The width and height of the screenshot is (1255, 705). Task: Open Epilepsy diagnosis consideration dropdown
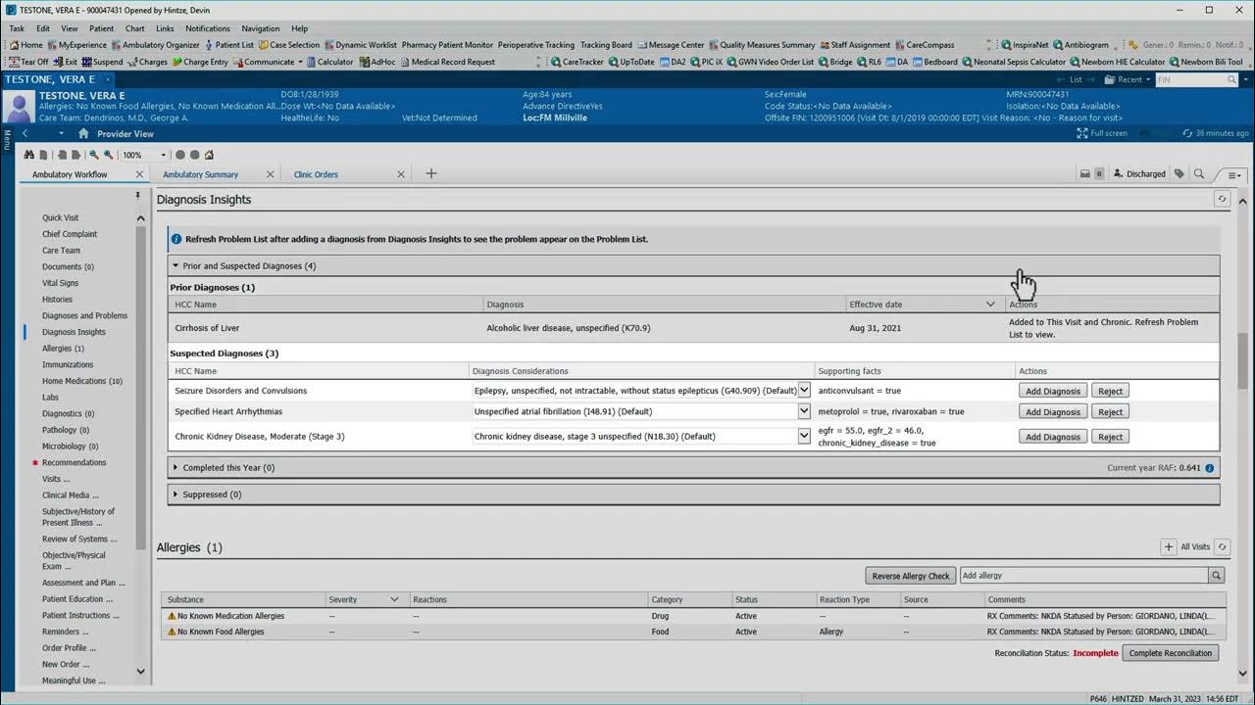pyautogui.click(x=804, y=390)
